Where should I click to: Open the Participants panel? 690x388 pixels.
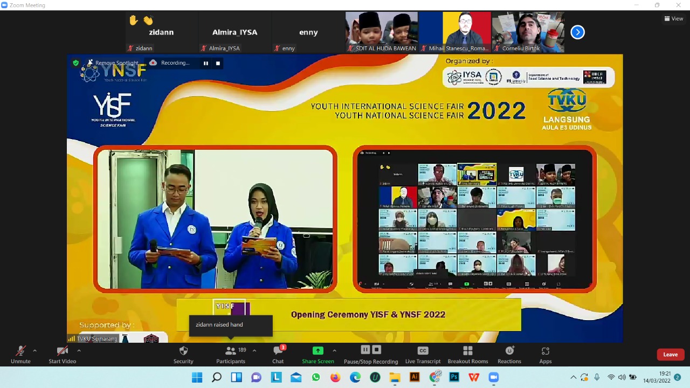[x=231, y=354]
